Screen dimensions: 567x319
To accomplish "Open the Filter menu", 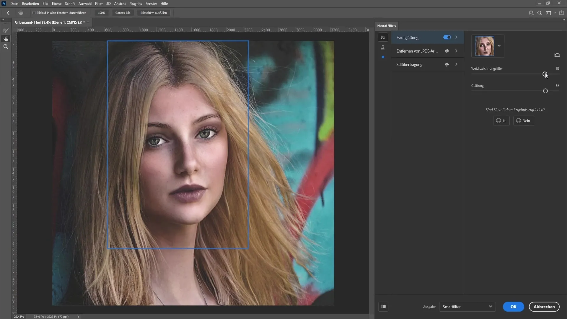I will pos(99,4).
